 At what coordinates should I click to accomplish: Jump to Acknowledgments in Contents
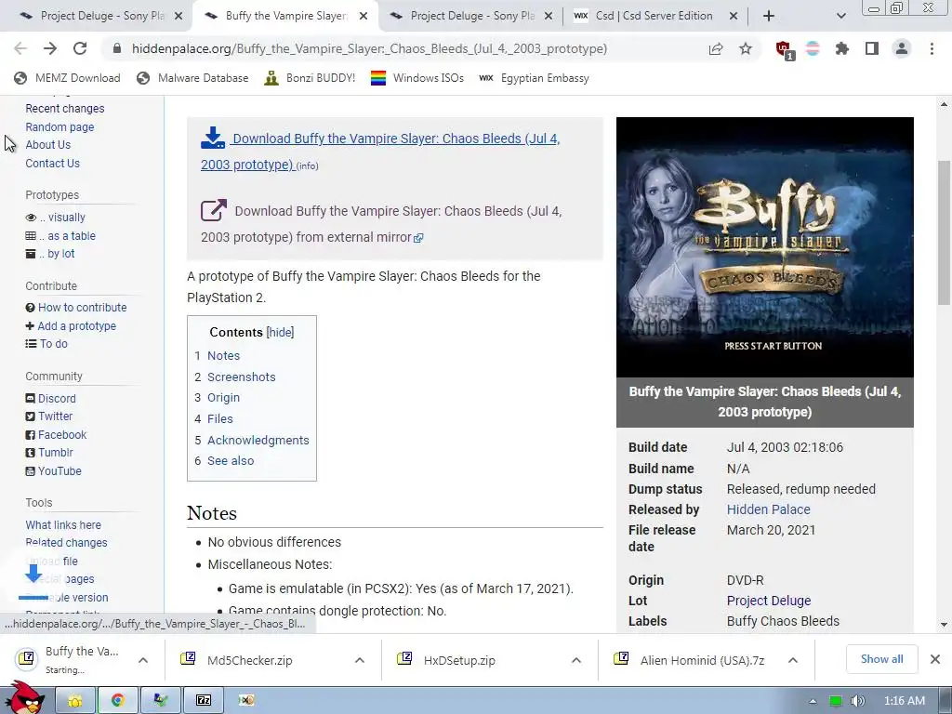click(258, 440)
